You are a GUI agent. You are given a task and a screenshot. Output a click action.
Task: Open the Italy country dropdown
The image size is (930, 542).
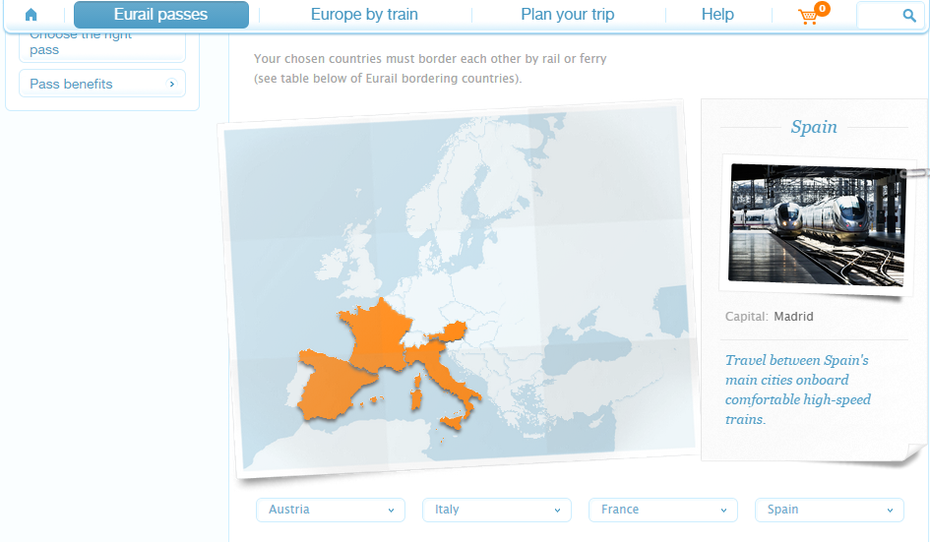[497, 510]
